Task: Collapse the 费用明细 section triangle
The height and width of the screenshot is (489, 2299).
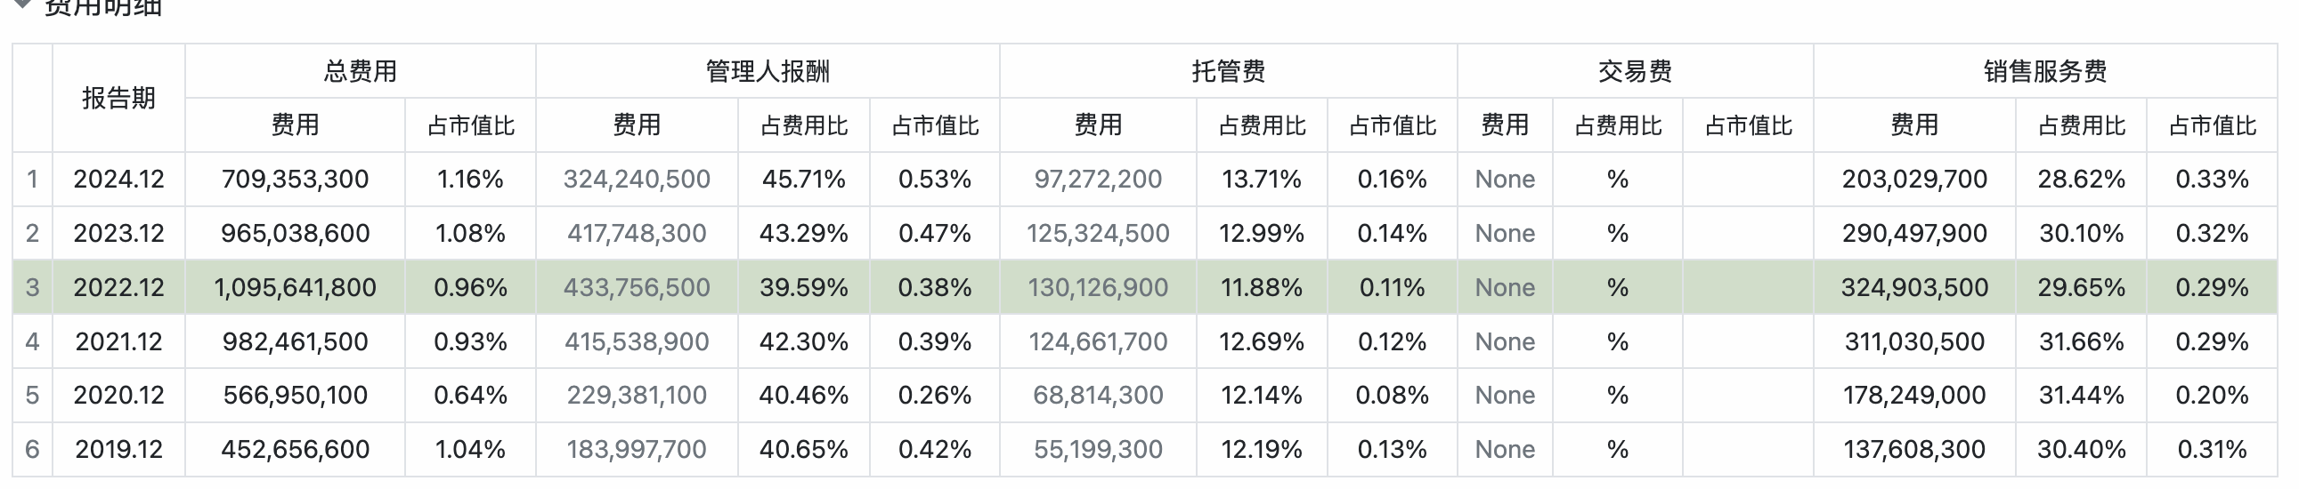Action: (x=23, y=5)
